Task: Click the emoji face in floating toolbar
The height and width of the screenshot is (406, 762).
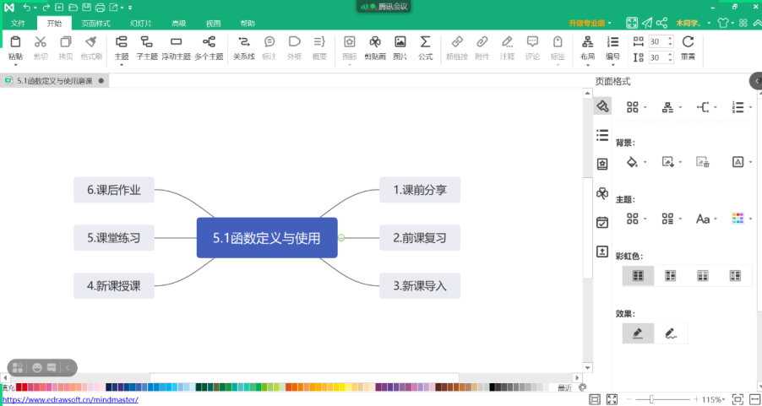Action: pos(37,368)
